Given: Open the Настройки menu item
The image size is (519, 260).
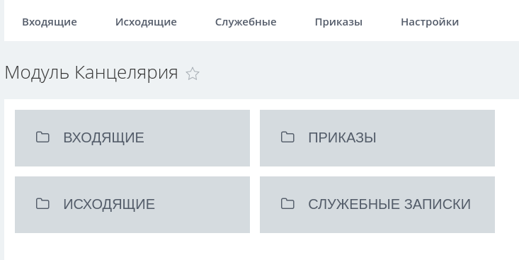Looking at the screenshot, I should point(430,22).
